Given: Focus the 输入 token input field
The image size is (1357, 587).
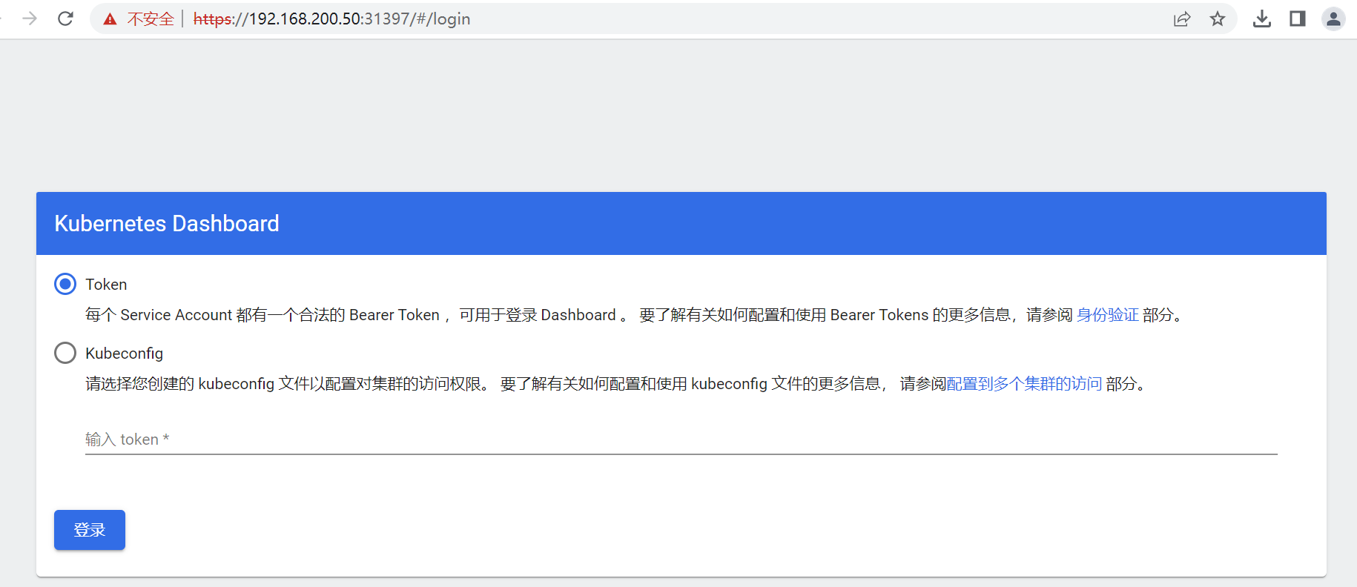Looking at the screenshot, I should tap(681, 440).
